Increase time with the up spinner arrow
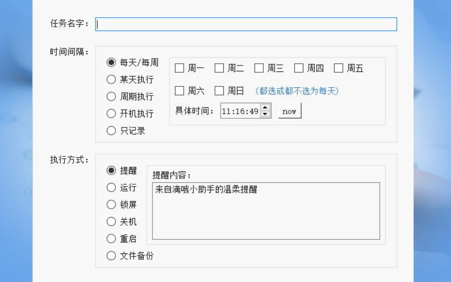 pyautogui.click(x=265, y=107)
